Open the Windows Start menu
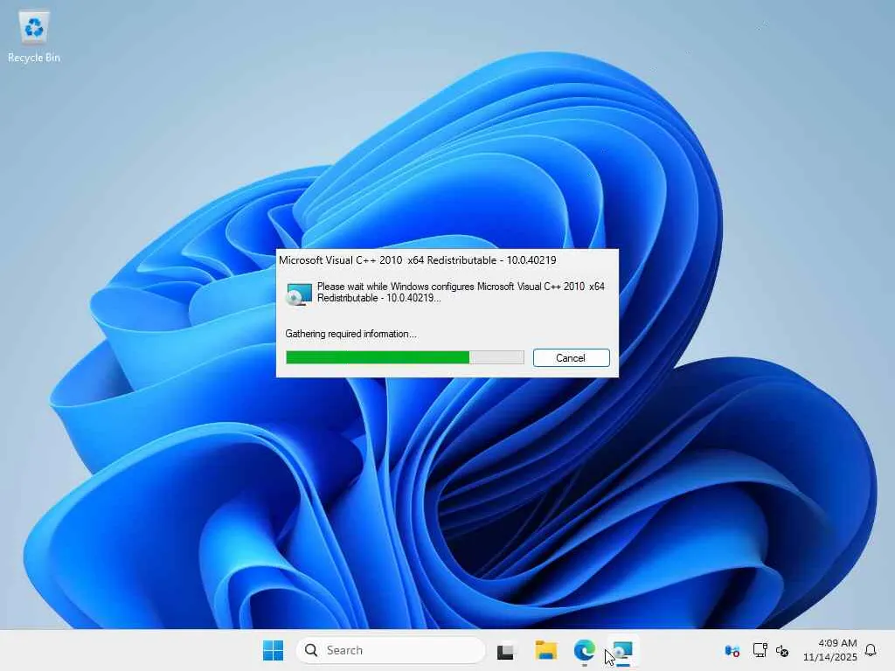Viewport: 895px width, 671px height. (273, 650)
